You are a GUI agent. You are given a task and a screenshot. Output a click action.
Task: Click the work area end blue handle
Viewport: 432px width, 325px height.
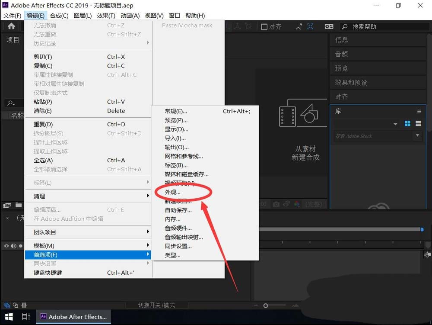pyautogui.click(x=422, y=229)
